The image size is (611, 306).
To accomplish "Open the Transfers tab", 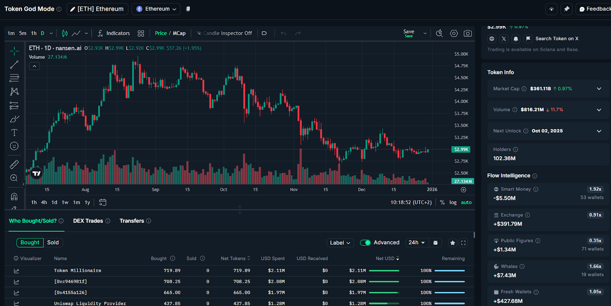I will pyautogui.click(x=132, y=221).
